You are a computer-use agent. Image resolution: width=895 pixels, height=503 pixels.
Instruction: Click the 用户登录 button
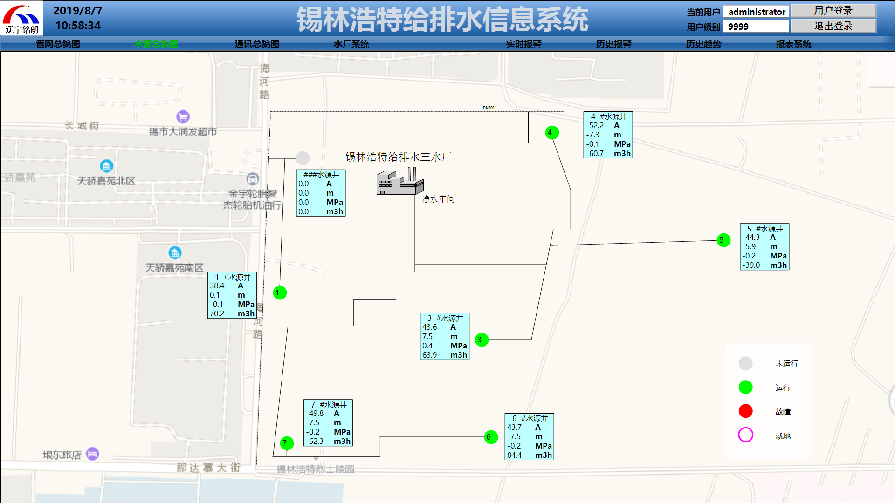click(833, 11)
